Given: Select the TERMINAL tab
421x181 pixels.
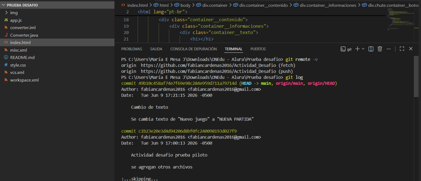Looking at the screenshot, I should [x=234, y=49].
